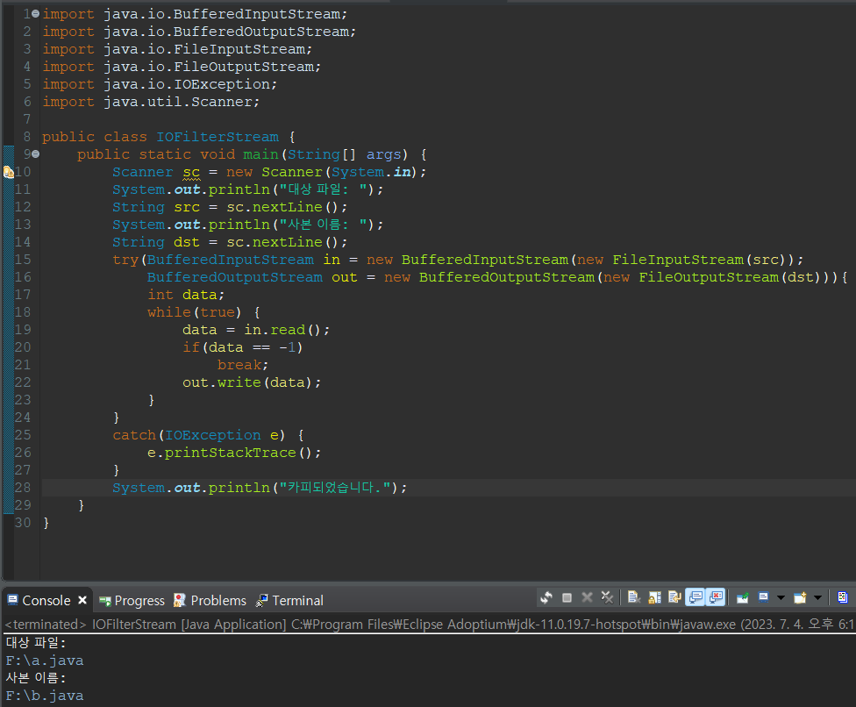Click the Terminal tab icon

[x=262, y=600]
